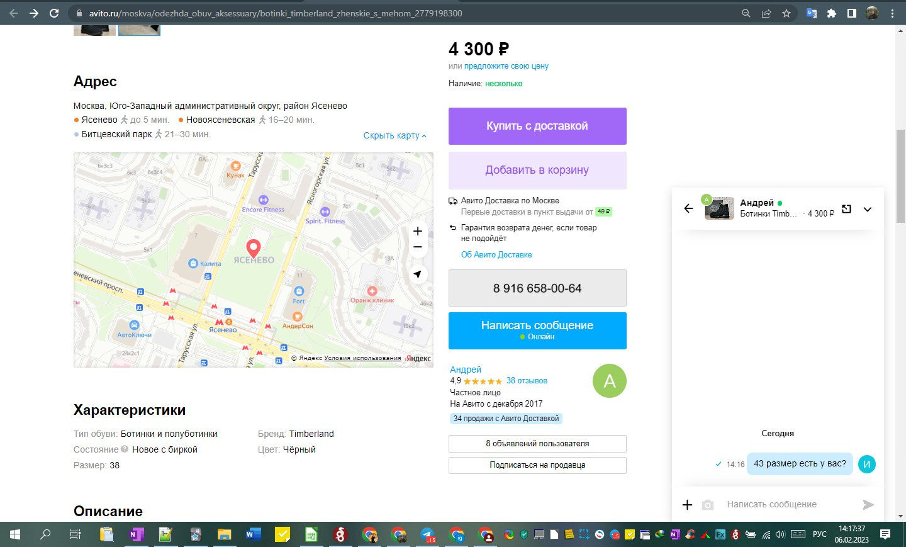Switch the РУС input language
This screenshot has width=906, height=547.
tap(820, 534)
